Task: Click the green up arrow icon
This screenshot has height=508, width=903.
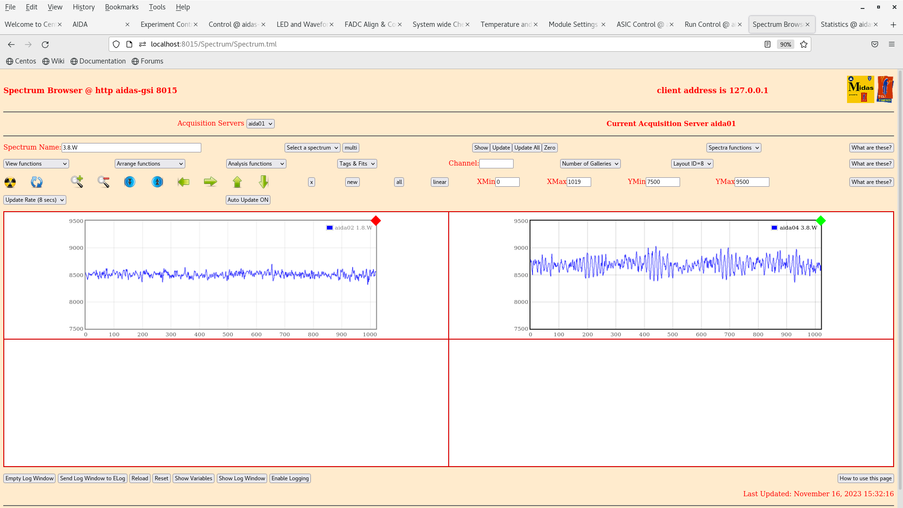Action: coord(237,182)
